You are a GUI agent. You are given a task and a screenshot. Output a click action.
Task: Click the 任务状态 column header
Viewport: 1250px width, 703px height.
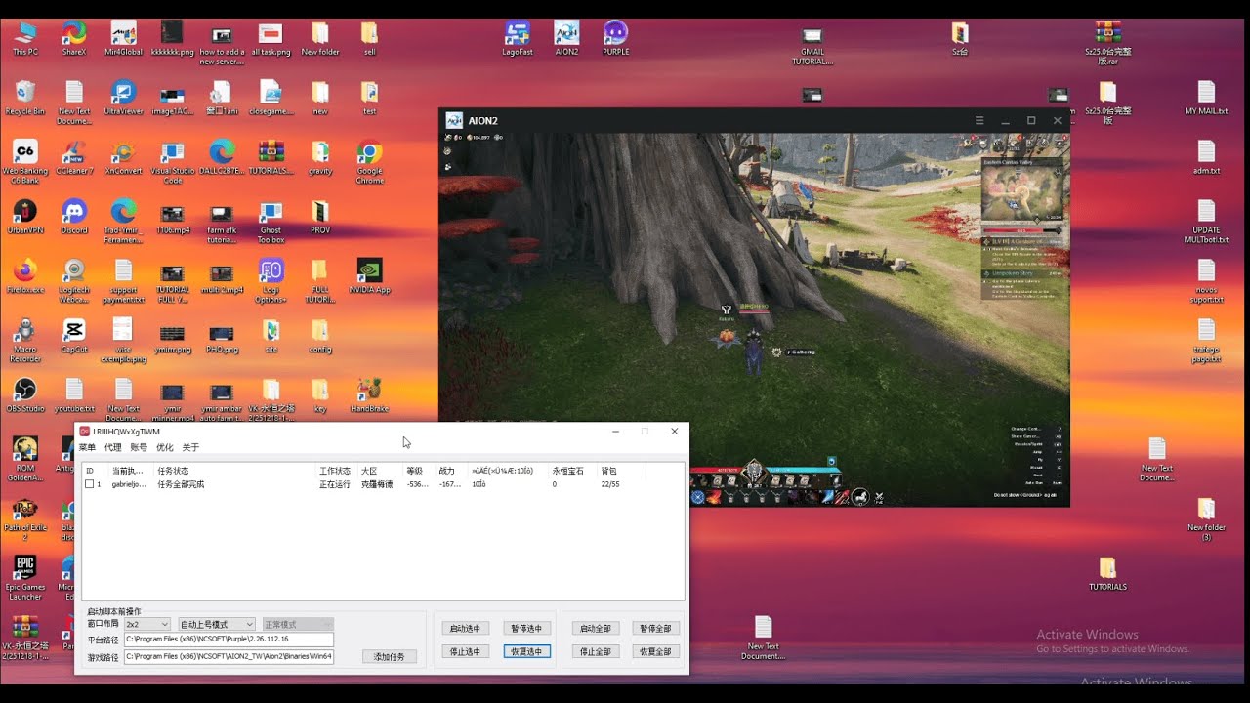tap(235, 471)
